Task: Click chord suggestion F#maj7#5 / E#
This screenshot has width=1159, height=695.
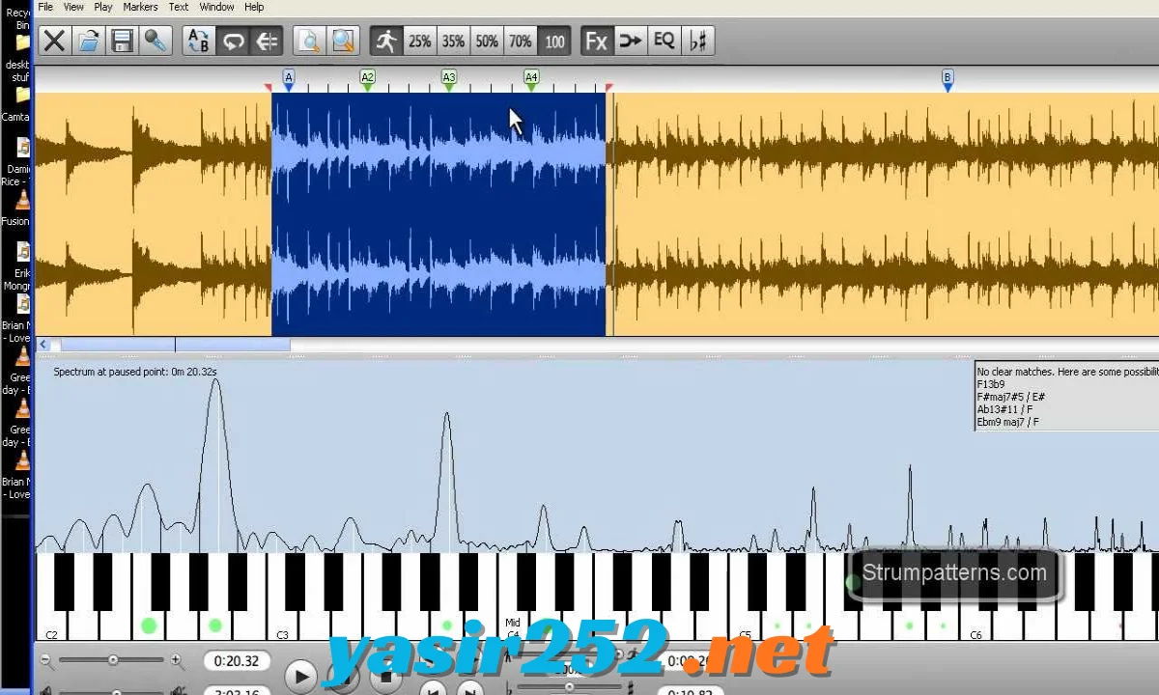Action: [x=1011, y=397]
